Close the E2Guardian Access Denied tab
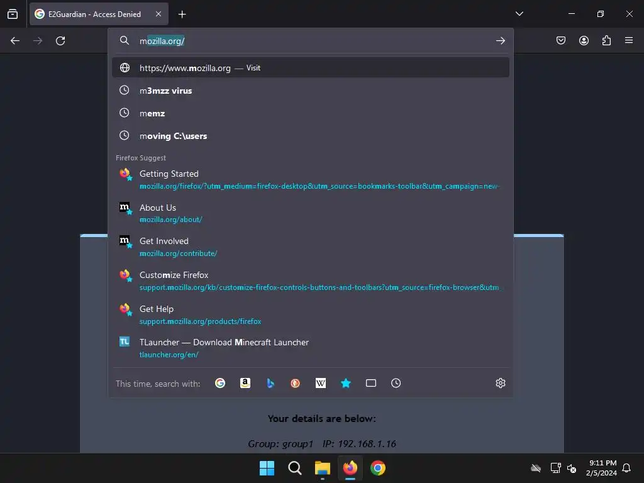Image resolution: width=644 pixels, height=483 pixels. [158, 14]
